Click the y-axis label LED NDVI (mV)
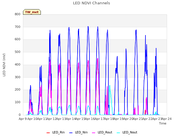184x138 pixels. [4, 65]
